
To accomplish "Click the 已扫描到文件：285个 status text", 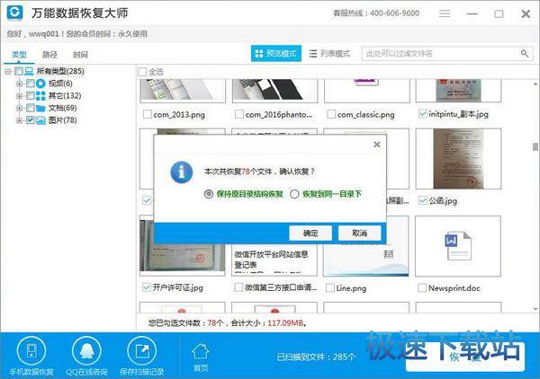I will coord(316,357).
